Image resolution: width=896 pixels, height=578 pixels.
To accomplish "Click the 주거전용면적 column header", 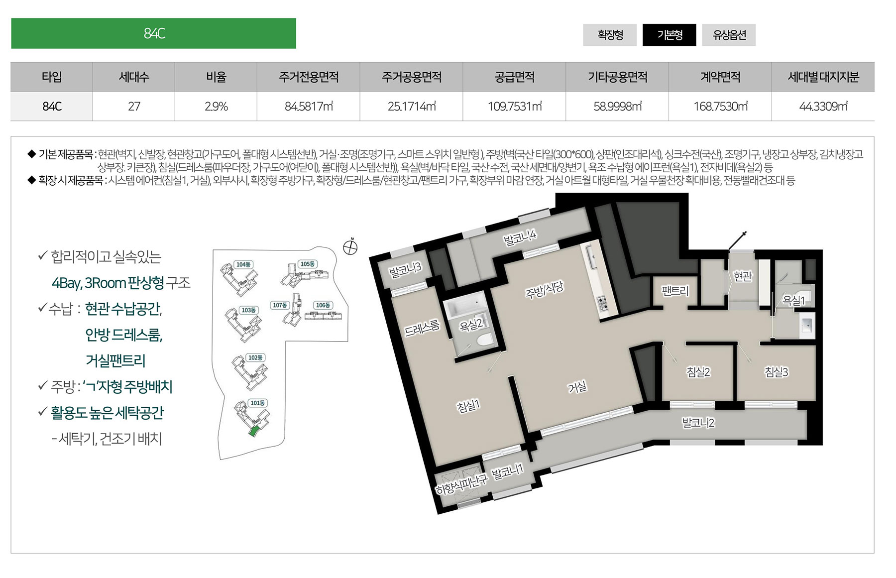I will coord(308,77).
